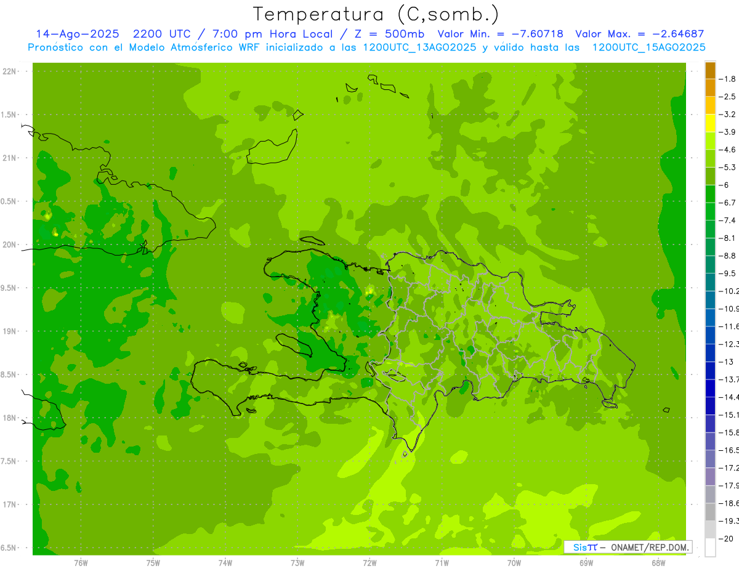Viewport: 739px width, 571px height.
Task: Pick the lime swatch between -3.9 and -4.6
Action: pos(710,141)
